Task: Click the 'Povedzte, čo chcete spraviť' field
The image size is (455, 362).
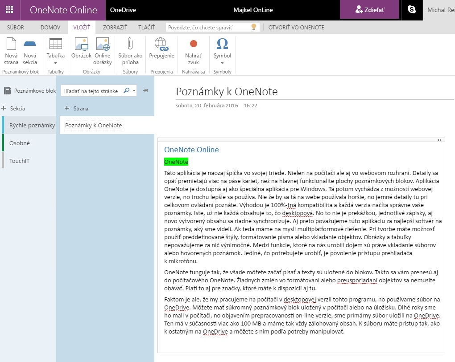Action: [x=207, y=27]
